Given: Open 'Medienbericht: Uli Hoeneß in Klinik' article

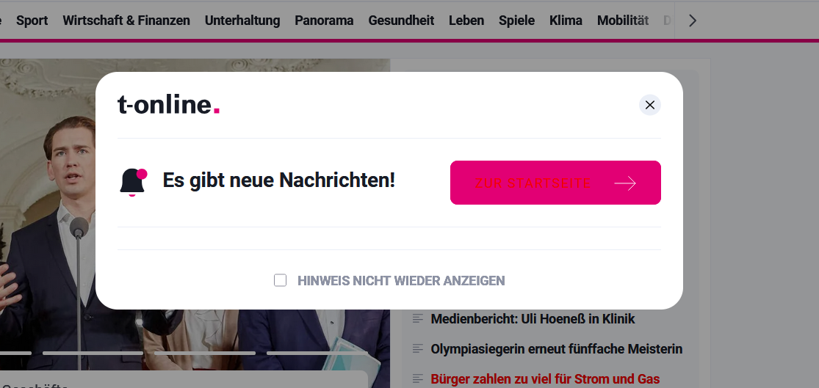Looking at the screenshot, I should point(533,318).
